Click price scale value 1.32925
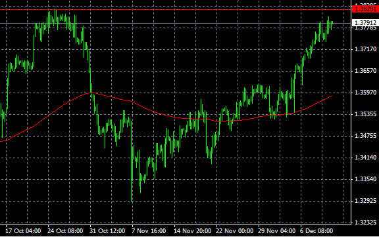 (365, 201)
